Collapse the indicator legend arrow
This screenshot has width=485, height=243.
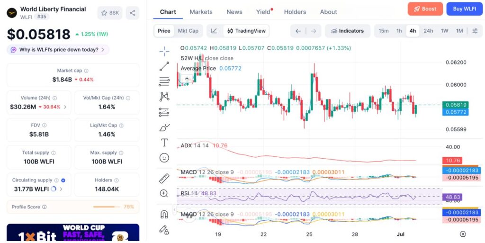(x=187, y=79)
